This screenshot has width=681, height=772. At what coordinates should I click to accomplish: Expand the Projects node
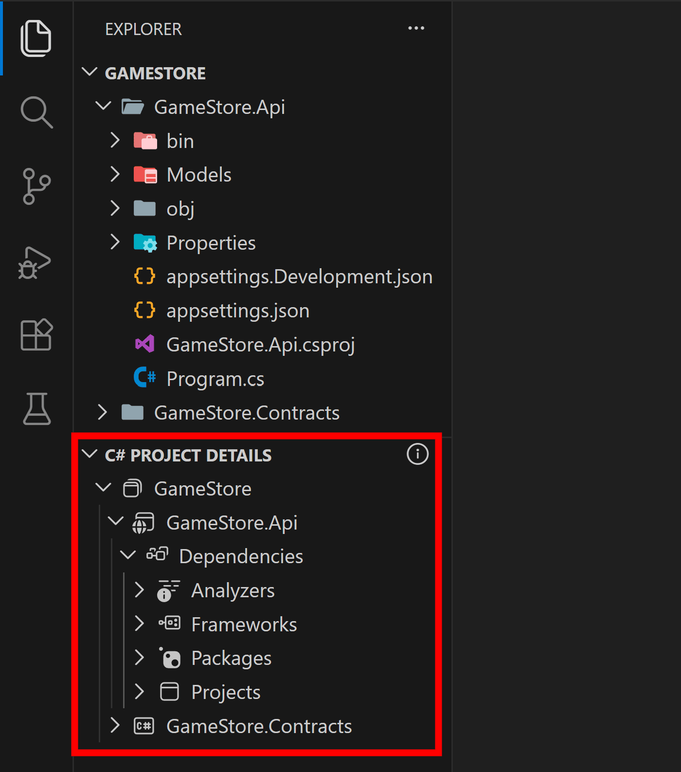tap(140, 691)
